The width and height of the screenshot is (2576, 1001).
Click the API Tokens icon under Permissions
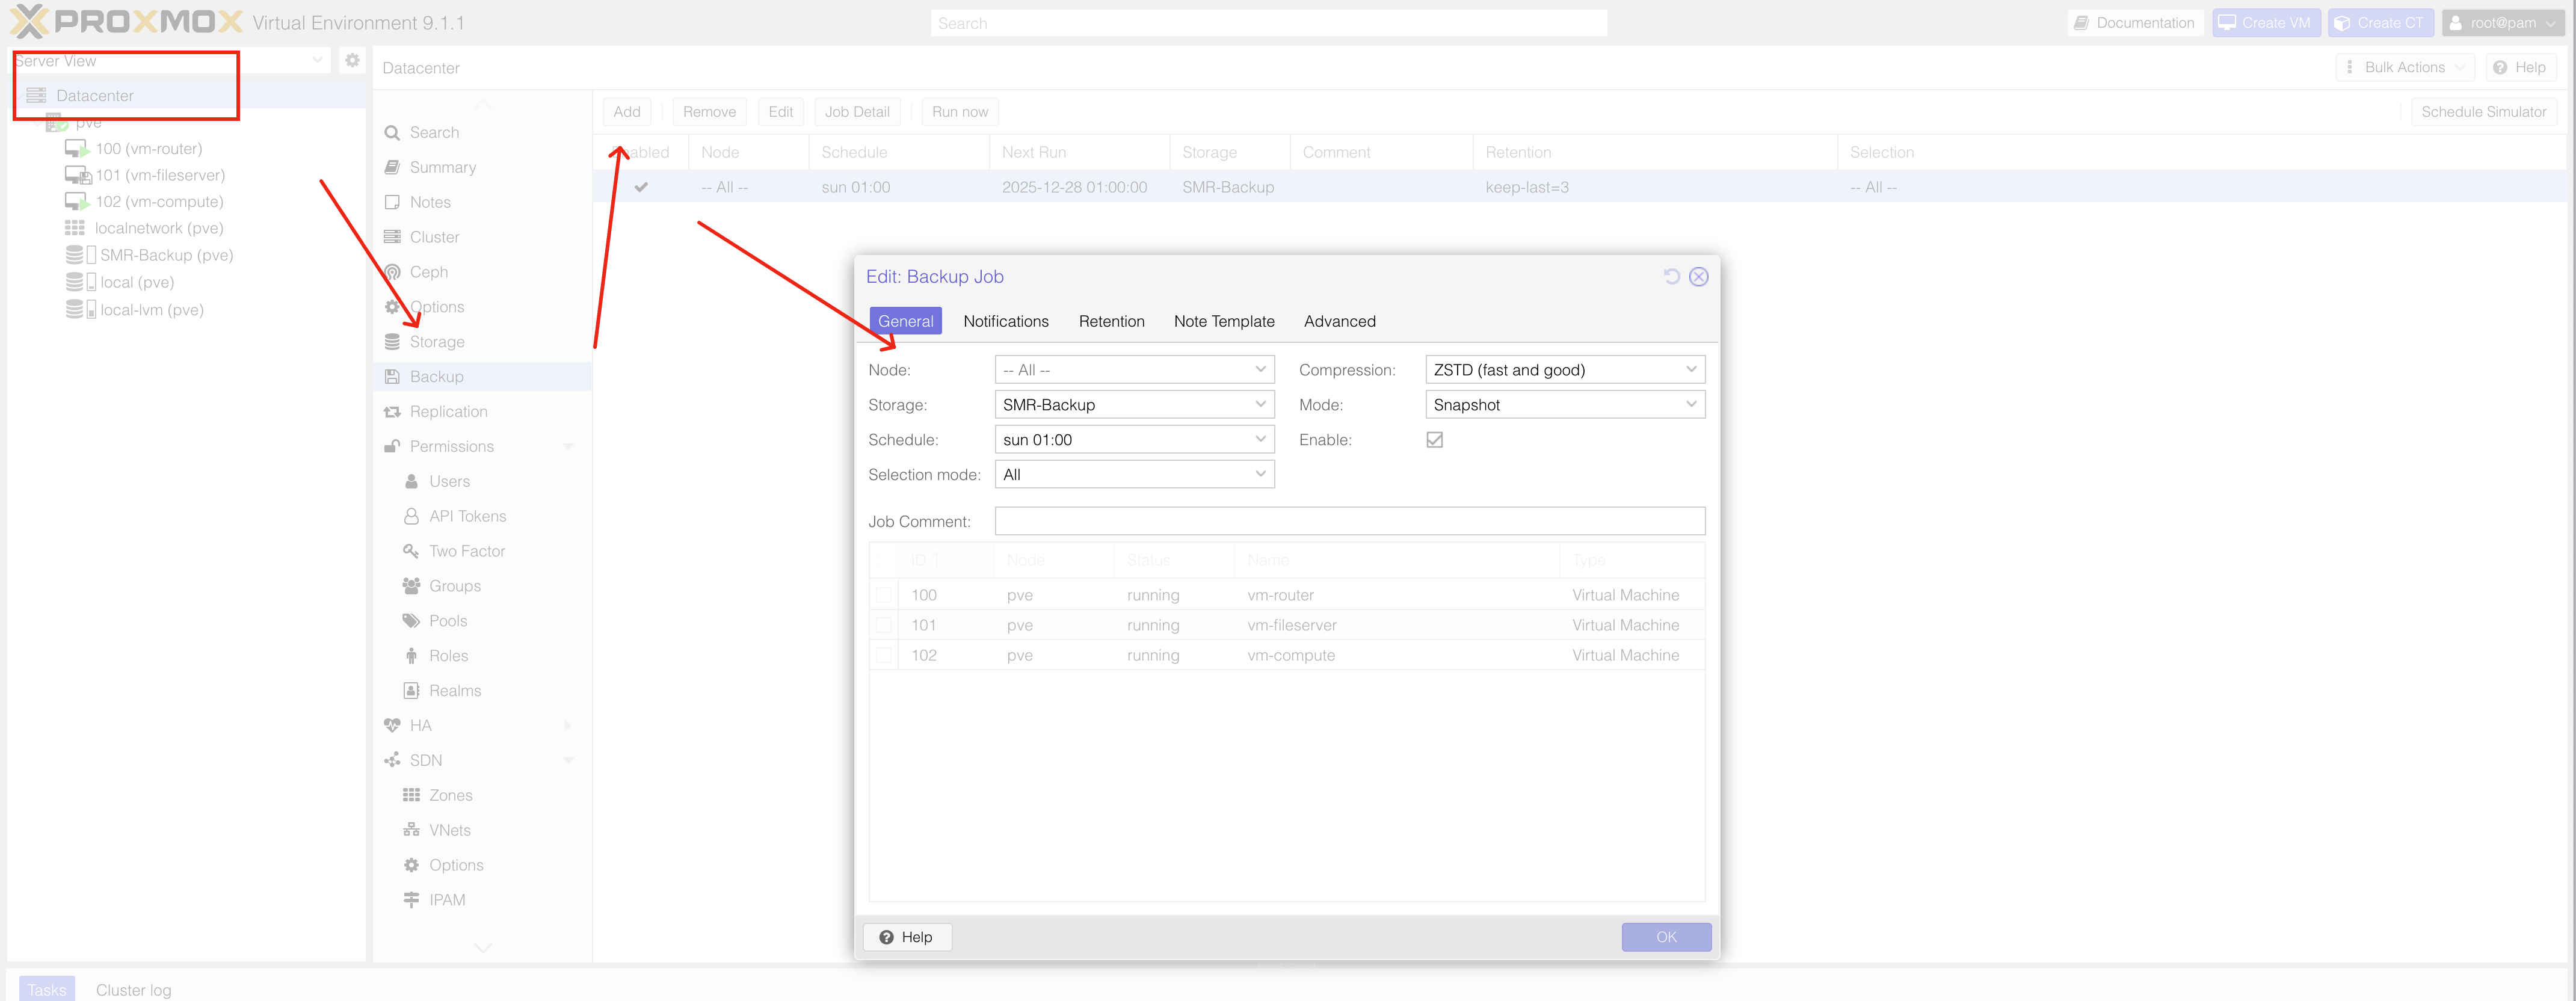(411, 516)
